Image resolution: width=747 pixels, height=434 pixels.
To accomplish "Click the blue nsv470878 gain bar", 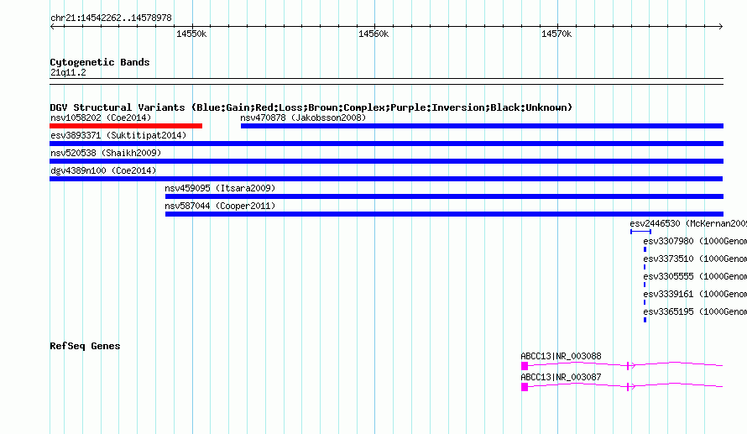I will coord(482,126).
